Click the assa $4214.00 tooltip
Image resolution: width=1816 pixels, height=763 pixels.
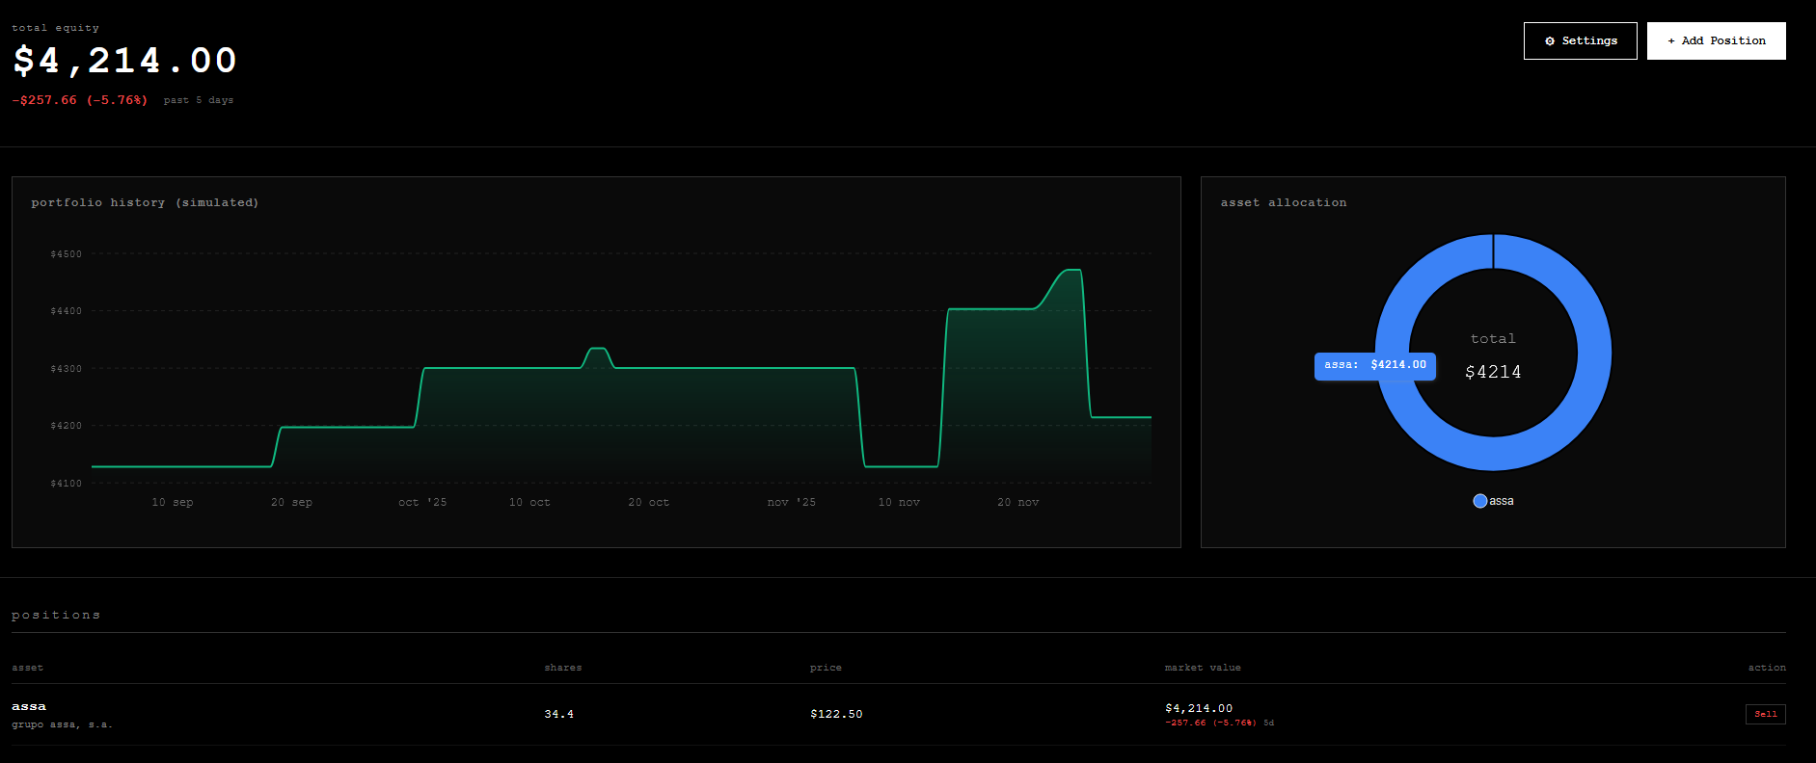1374,365
